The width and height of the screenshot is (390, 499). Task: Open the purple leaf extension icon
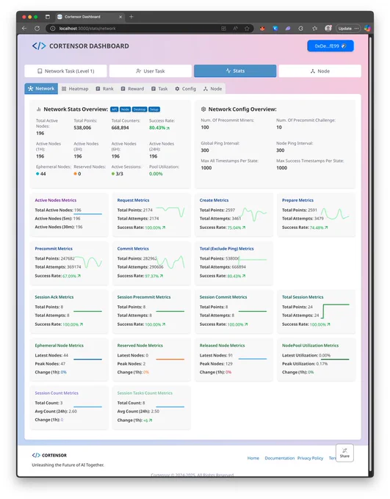288,29
